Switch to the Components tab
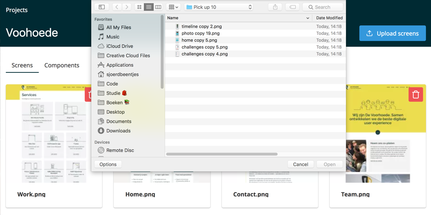Viewport: 431px width, 215px height. pos(62,65)
